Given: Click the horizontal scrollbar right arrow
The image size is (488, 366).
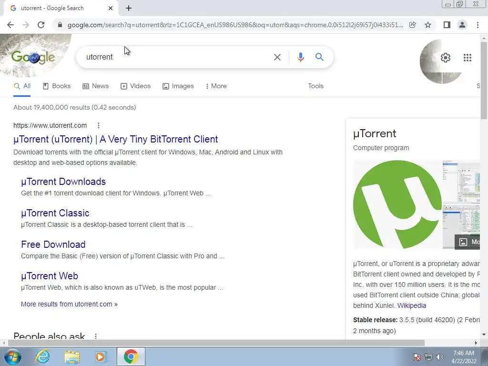Looking at the screenshot, I should tap(476, 343).
